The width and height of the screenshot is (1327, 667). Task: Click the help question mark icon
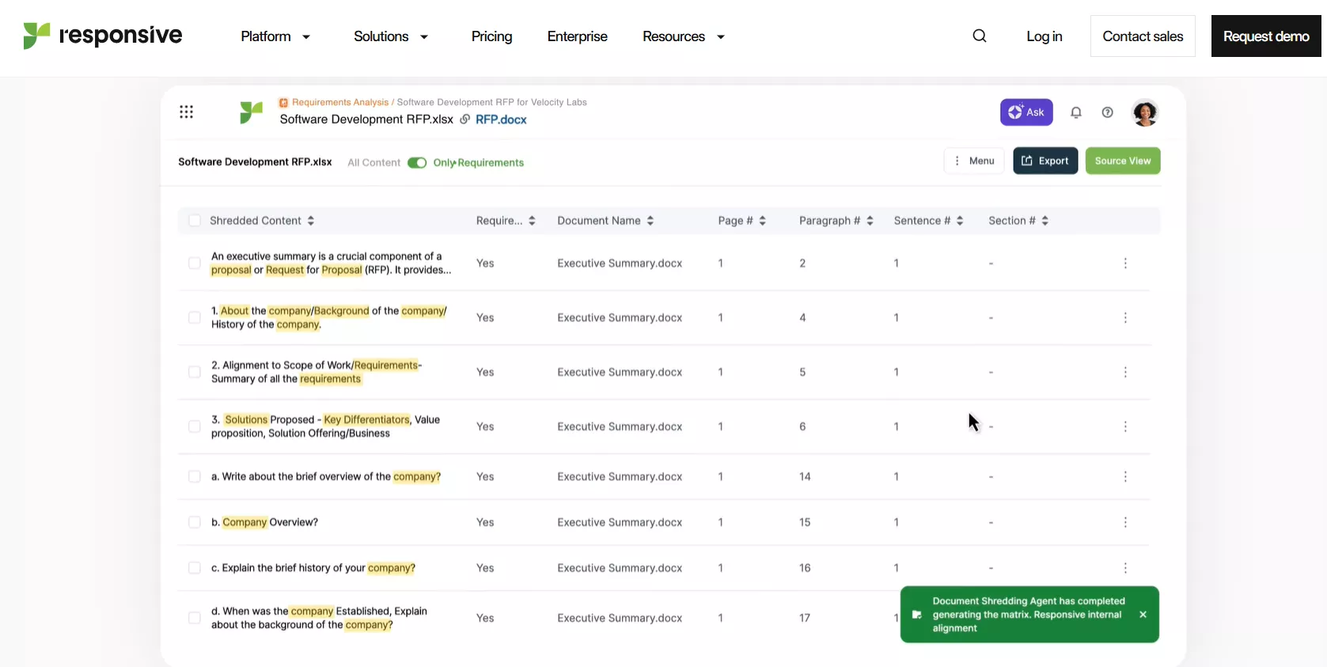click(1107, 112)
